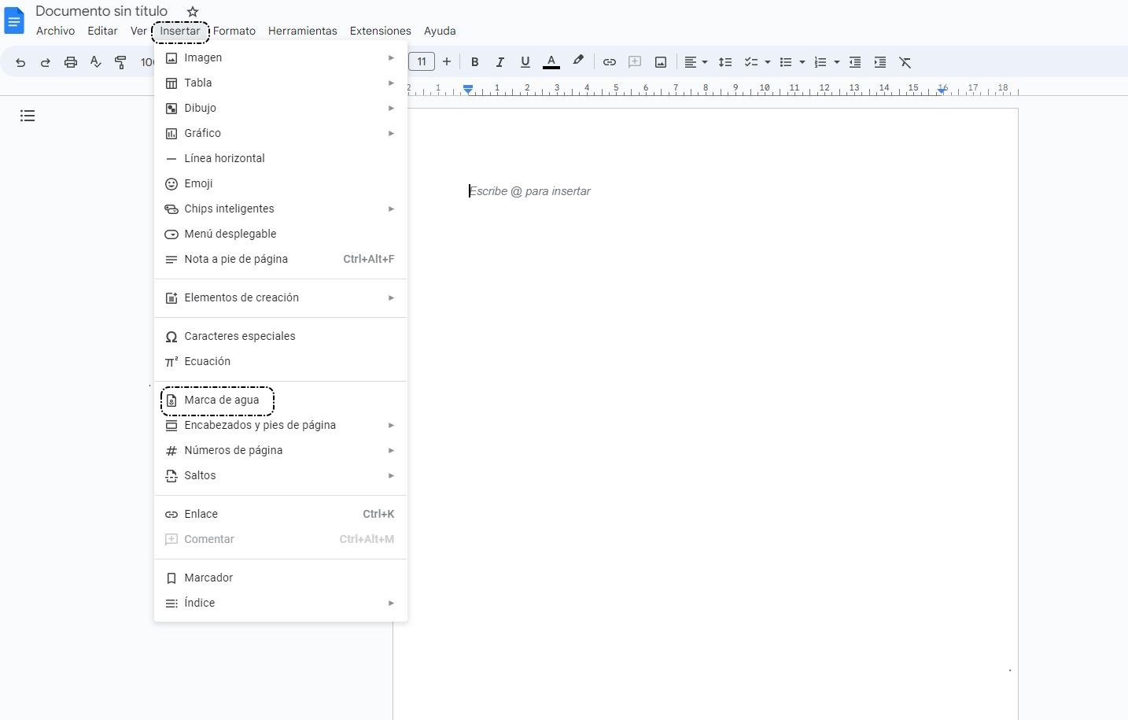Toggle underline formatting

pos(525,62)
